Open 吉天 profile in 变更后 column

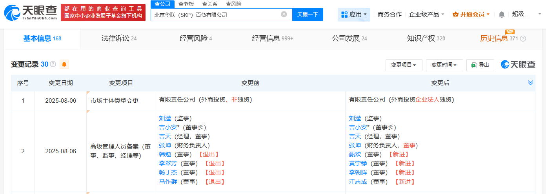click(355, 136)
